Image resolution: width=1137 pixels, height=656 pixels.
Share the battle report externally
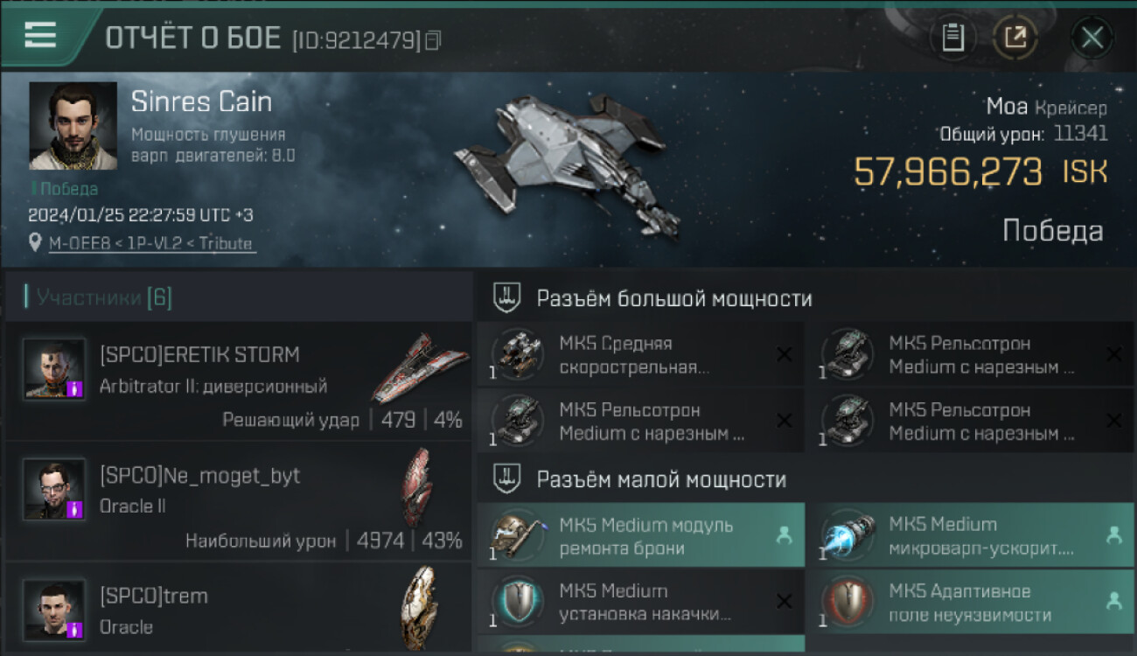(x=1015, y=38)
